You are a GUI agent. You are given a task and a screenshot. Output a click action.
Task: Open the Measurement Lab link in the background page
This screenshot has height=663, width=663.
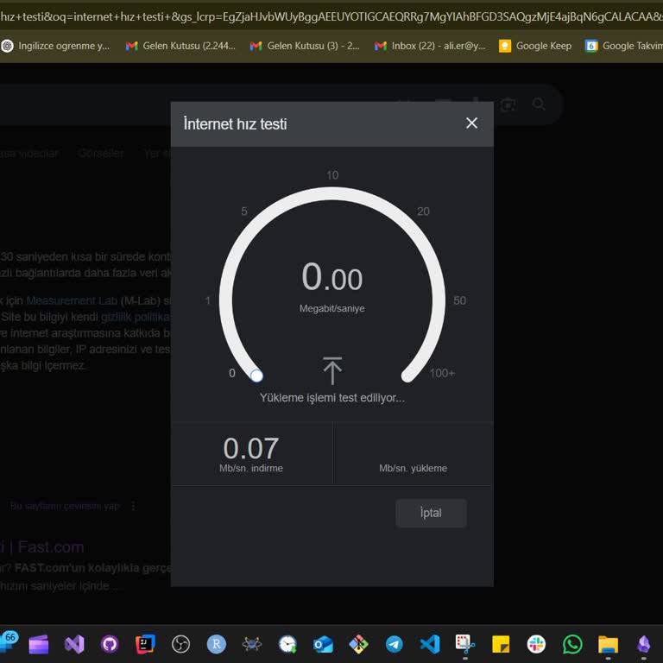[x=72, y=300]
